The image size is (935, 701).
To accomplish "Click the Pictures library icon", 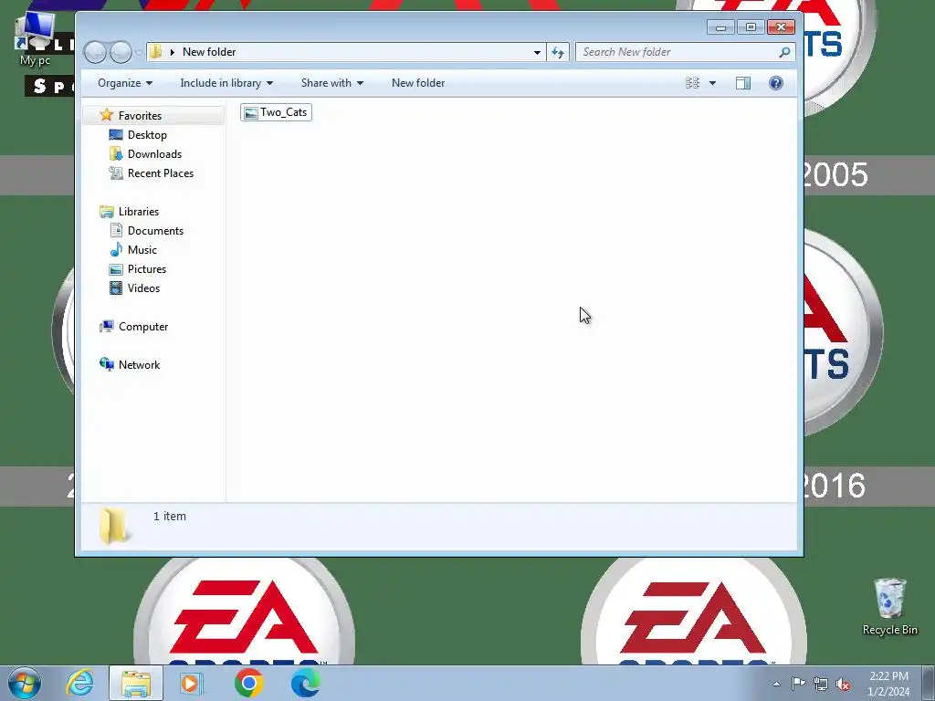I will tap(116, 269).
